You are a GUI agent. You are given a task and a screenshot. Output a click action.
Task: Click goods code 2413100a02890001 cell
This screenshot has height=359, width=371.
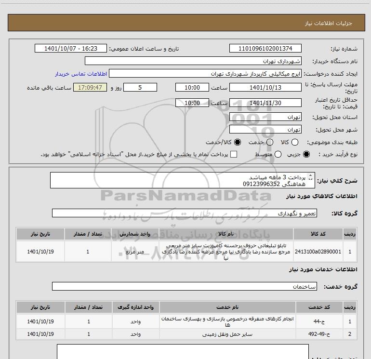(318, 252)
